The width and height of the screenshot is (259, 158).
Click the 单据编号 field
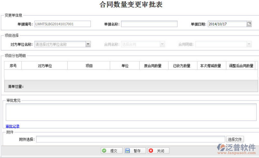pos(62,24)
